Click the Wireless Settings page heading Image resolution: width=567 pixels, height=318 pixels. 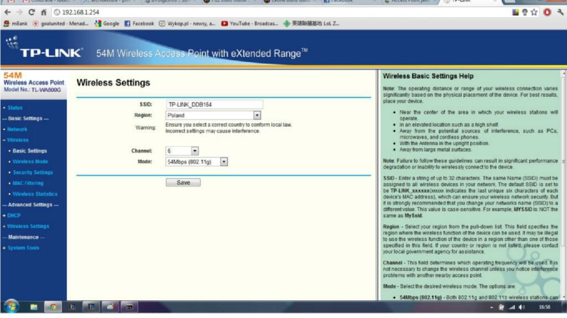coord(113,83)
